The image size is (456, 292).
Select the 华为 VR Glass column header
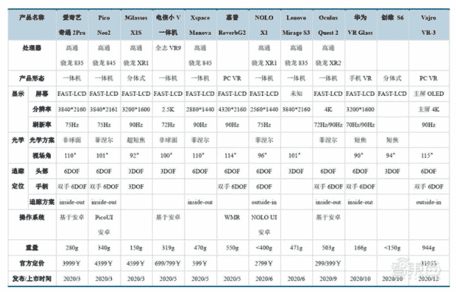pyautogui.click(x=360, y=25)
